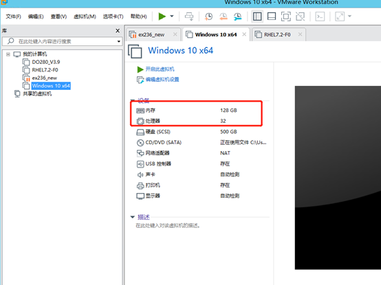The height and width of the screenshot is (285, 381).
Task: Click 编辑虚拟机设置 edit settings link
Action: pos(162,80)
